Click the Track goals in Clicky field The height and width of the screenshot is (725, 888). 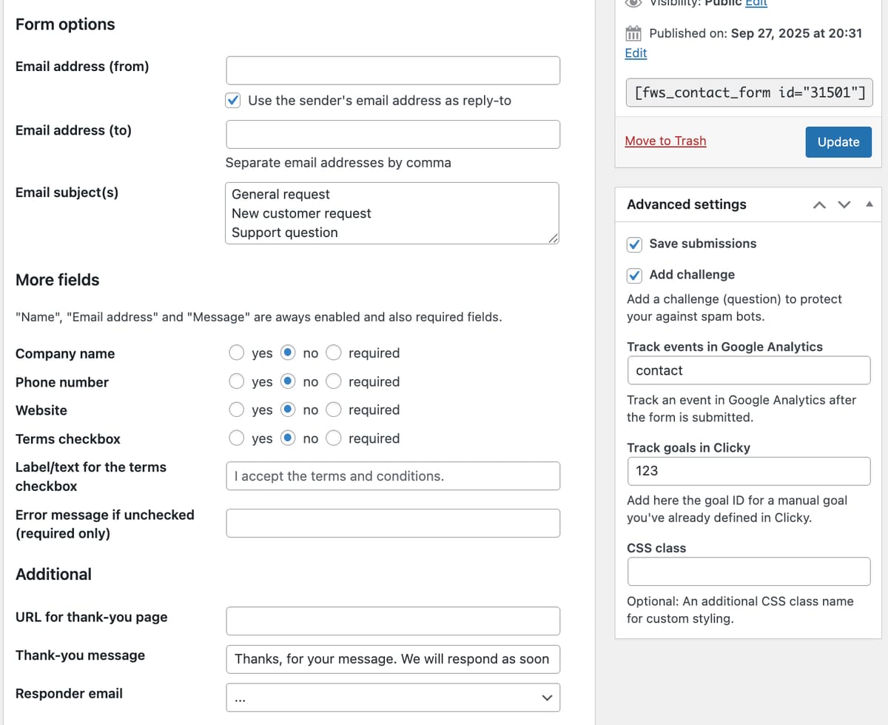tap(748, 471)
